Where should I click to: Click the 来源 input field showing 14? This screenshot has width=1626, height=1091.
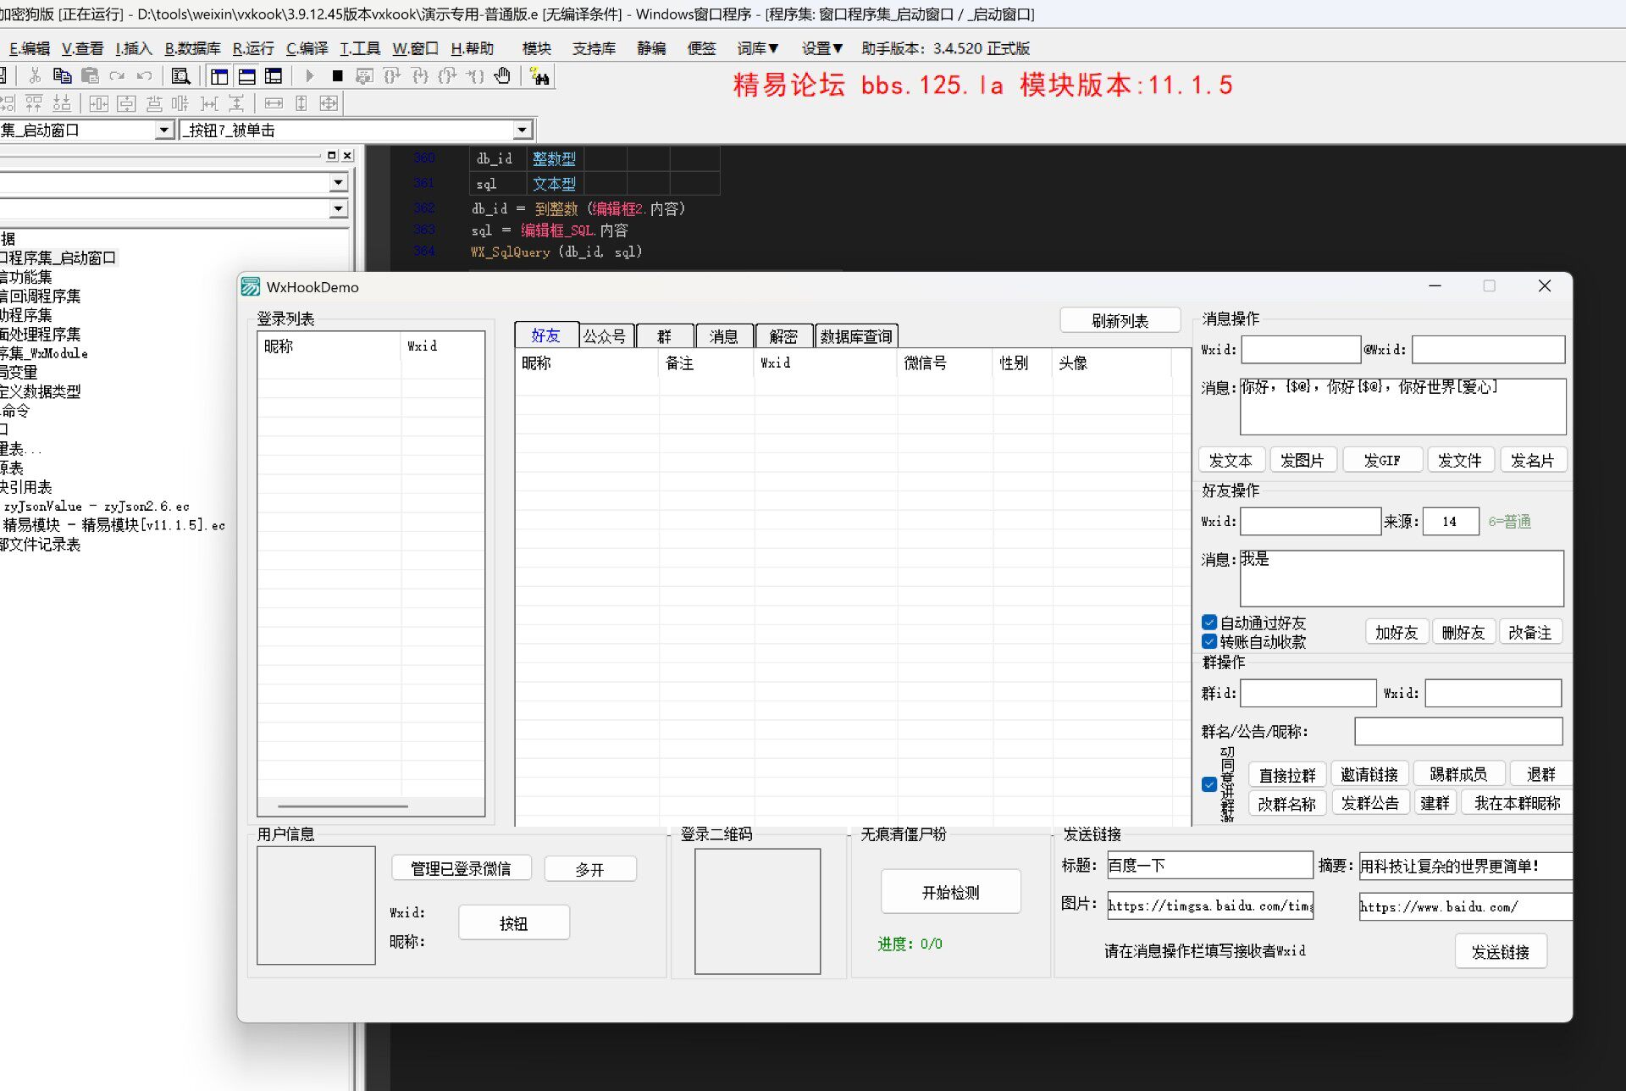tap(1451, 522)
